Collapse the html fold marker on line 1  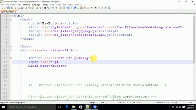(11, 16)
